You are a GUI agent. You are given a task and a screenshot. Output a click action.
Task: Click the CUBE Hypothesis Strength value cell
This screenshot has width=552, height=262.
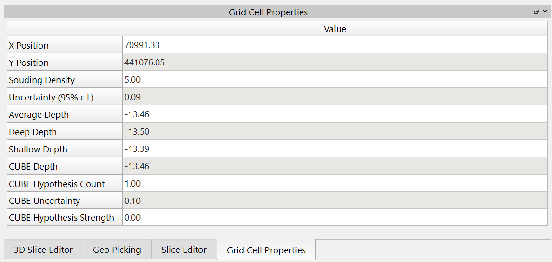coord(334,218)
